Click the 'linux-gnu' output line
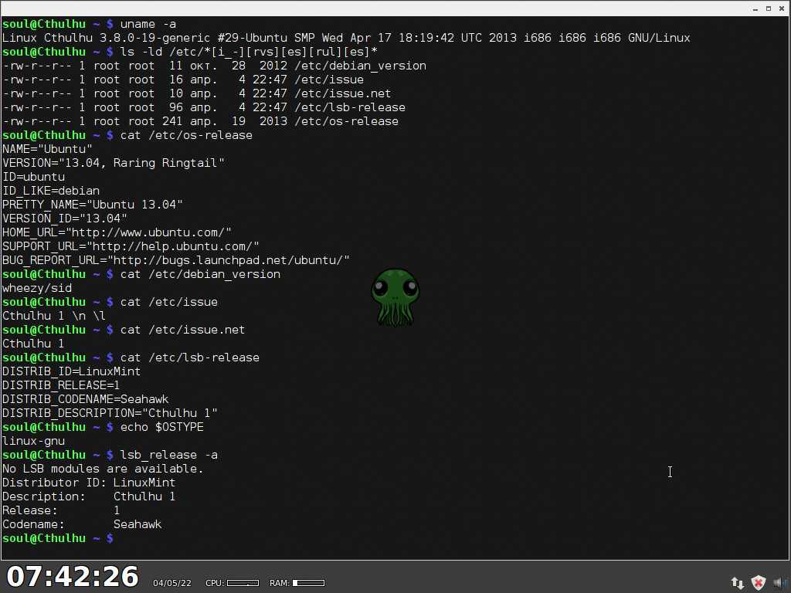791x593 pixels. click(x=33, y=441)
